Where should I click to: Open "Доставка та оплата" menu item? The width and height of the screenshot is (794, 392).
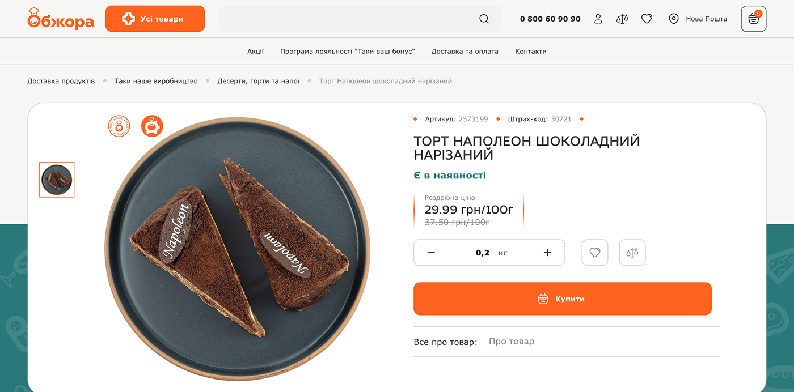pos(464,51)
